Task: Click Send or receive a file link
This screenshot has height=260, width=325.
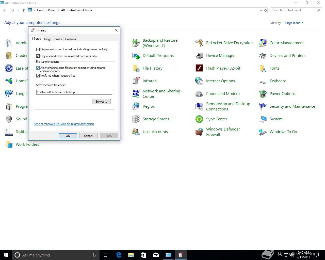Action: [64, 124]
